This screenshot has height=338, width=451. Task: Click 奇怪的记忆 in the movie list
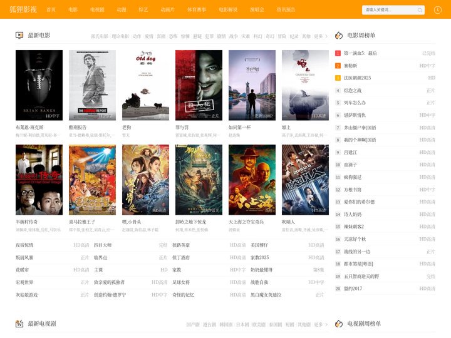[x=183, y=295]
